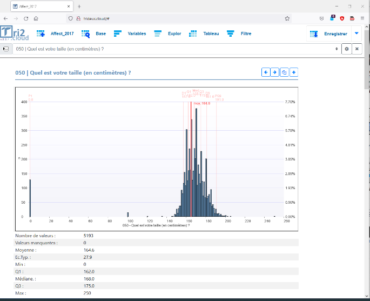Open the variable selector for question 050
370x301 pixels.
[177, 49]
